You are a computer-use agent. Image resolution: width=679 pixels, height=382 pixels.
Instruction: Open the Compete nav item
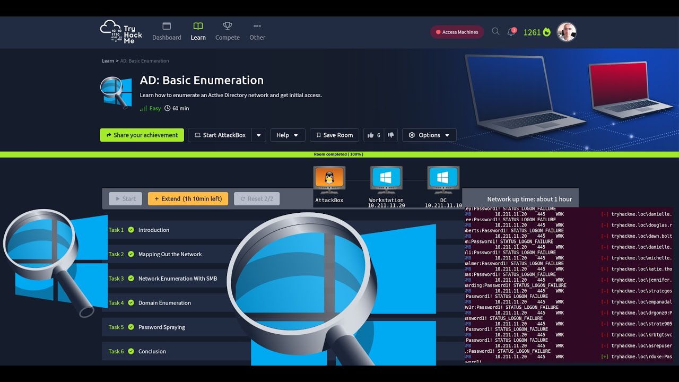tap(228, 32)
